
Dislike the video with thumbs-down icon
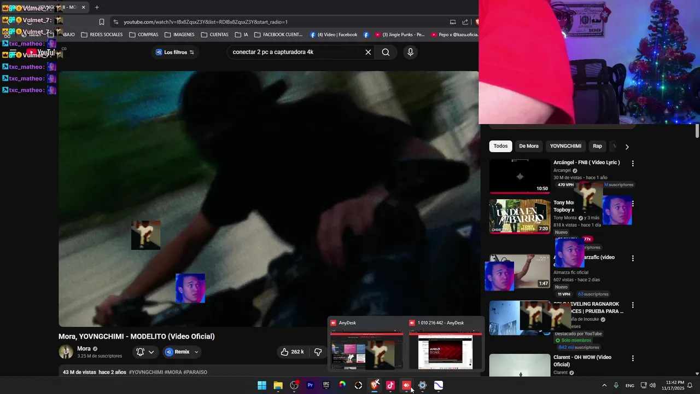coord(318,352)
